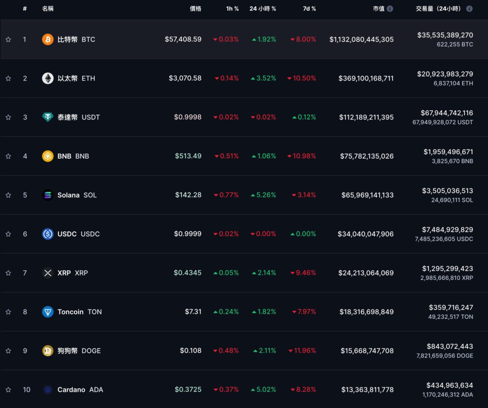Sort the table by # rank column
This screenshot has width=488, height=408.
(x=25, y=9)
